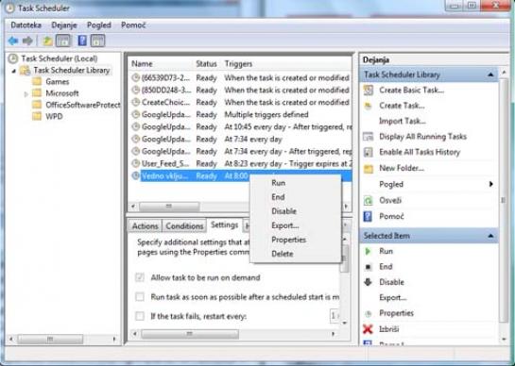Switch to the Actions tab

[x=145, y=226]
